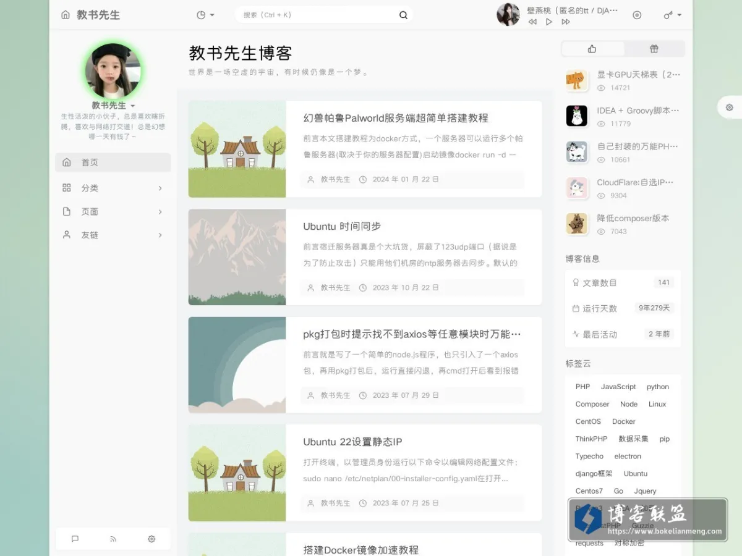Open the music player disc icon
This screenshot has width=742, height=556.
click(637, 15)
